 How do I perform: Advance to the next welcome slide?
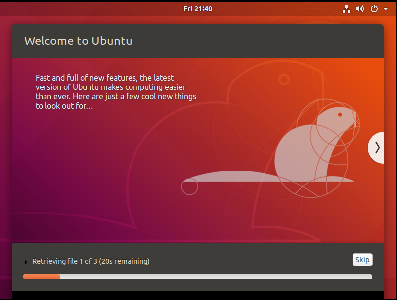tap(376, 148)
